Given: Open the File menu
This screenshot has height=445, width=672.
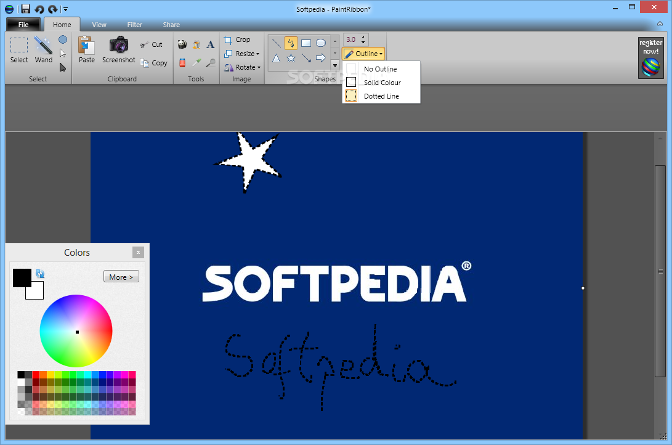Looking at the screenshot, I should (23, 25).
